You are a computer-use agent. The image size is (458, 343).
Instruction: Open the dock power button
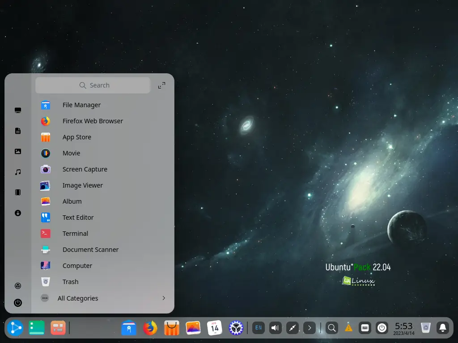[x=382, y=328]
